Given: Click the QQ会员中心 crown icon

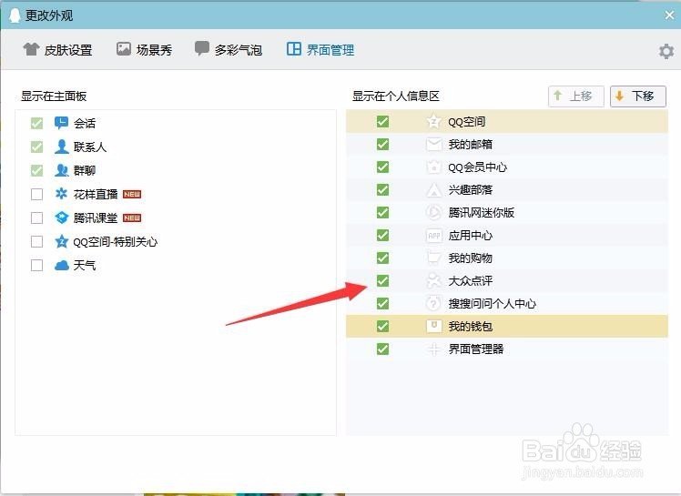Looking at the screenshot, I should coord(433,167).
